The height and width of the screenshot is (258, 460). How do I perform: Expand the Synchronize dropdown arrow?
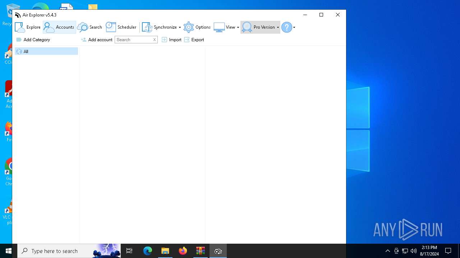(x=180, y=27)
